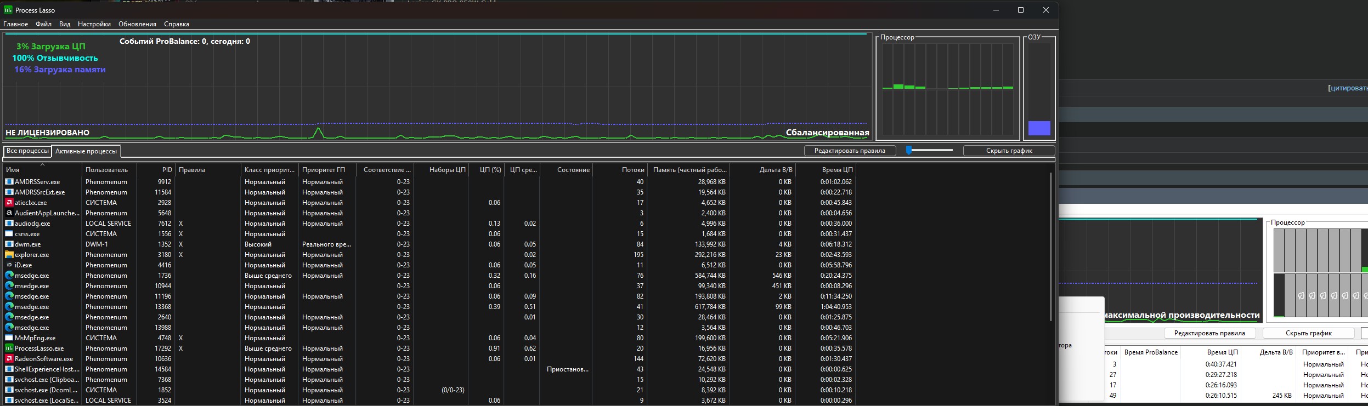Image resolution: width=1368 pixels, height=406 pixels.
Task: Sort by front window Время ЦП header
Action: pyautogui.click(x=826, y=170)
